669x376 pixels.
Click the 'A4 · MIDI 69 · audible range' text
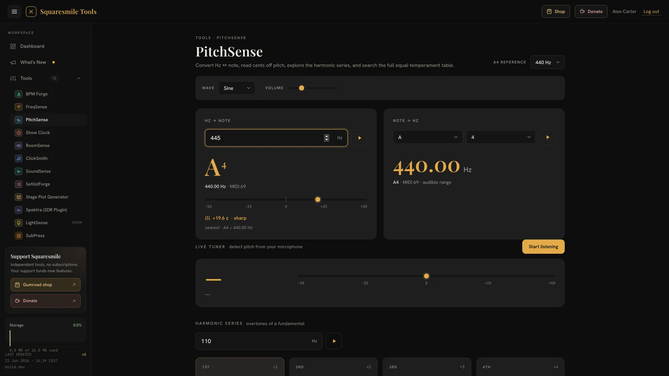(422, 182)
